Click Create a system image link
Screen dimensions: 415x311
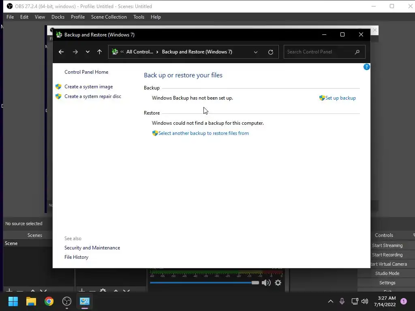coord(89,87)
